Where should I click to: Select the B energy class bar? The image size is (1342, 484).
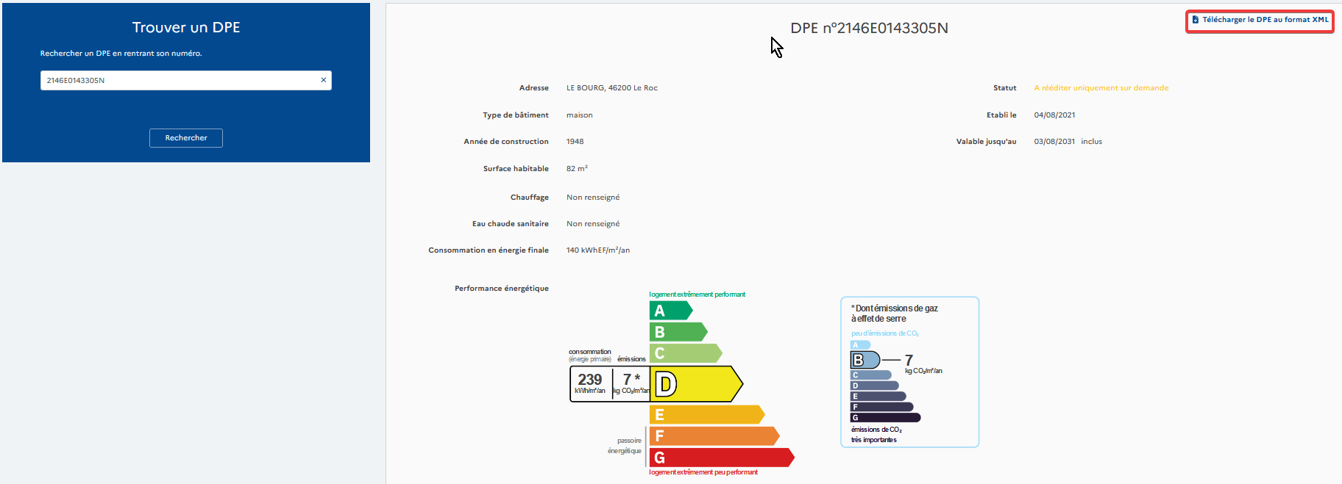678,332
